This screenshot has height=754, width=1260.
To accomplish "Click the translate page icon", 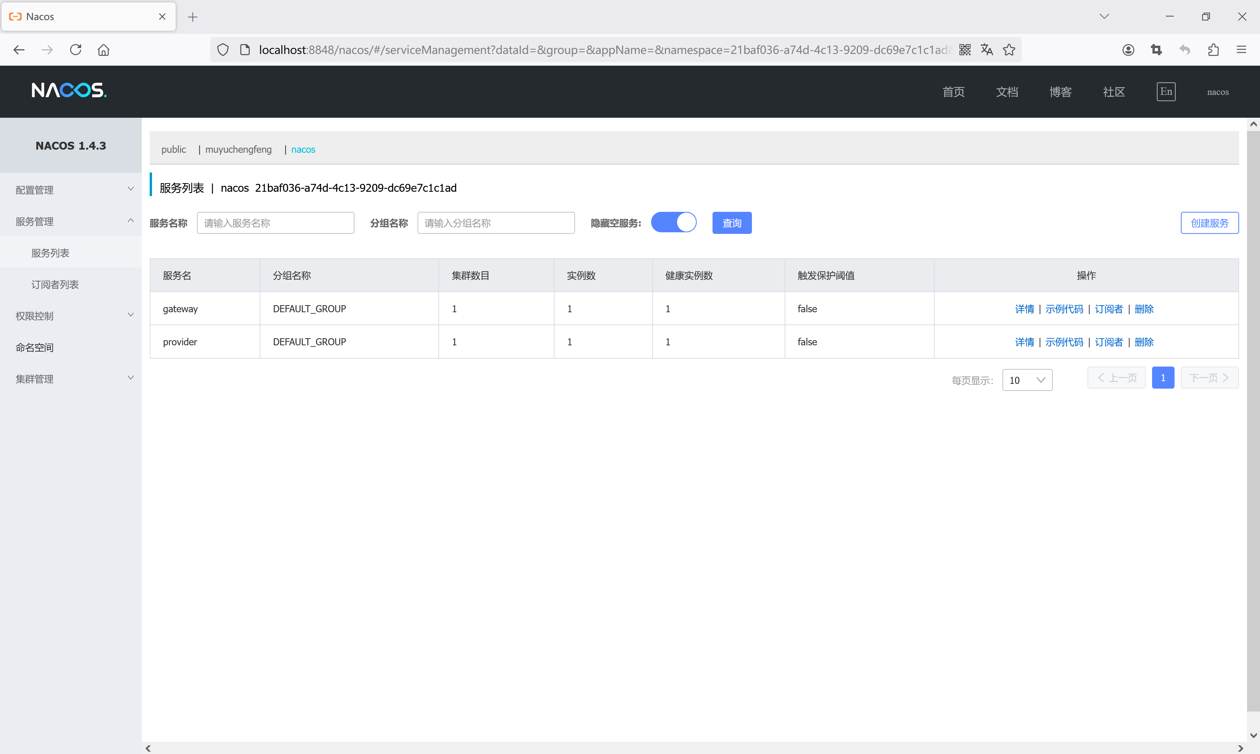I will point(987,50).
